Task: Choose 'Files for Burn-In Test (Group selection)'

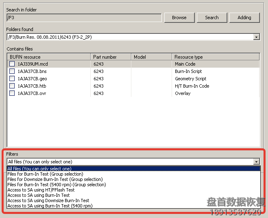Action: (45, 174)
